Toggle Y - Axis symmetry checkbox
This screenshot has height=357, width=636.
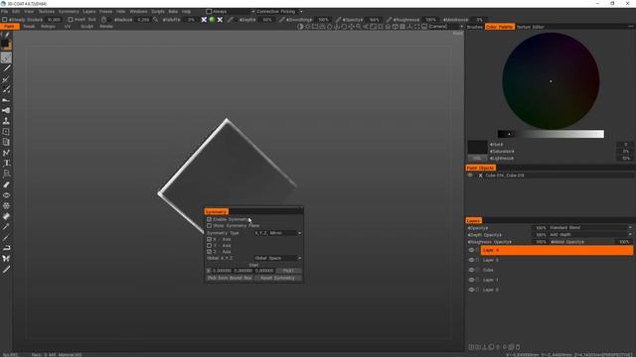click(210, 245)
